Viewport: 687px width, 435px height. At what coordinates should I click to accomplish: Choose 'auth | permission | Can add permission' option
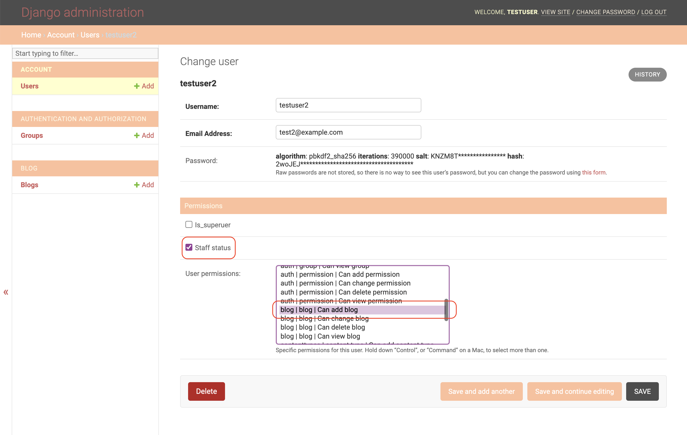(x=340, y=274)
